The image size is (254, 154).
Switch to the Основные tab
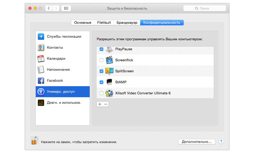pyautogui.click(x=83, y=23)
